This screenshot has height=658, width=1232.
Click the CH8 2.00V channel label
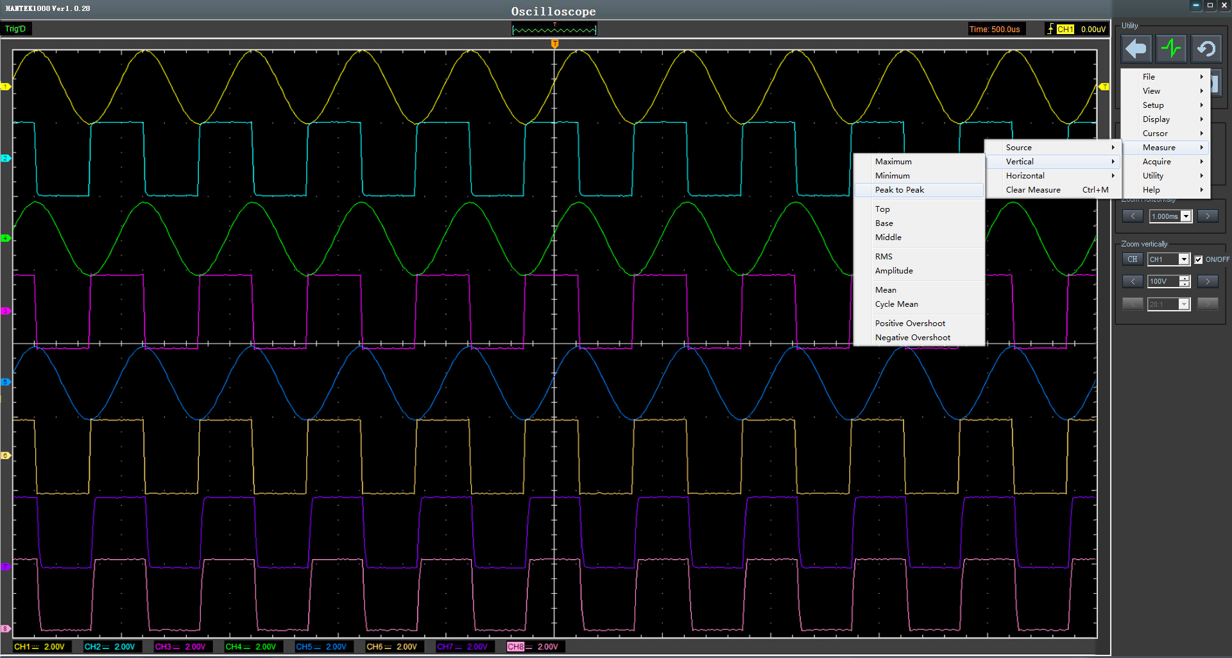(x=533, y=646)
